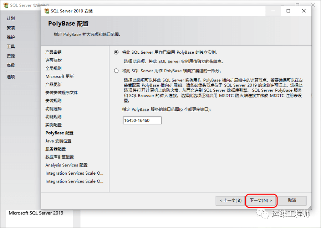The width and height of the screenshot is (321, 228).
Task: Select the Analysis Services 配置 step
Action: (x=67, y=165)
